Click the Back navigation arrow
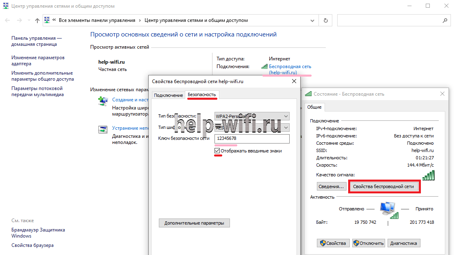 pyautogui.click(x=7, y=20)
